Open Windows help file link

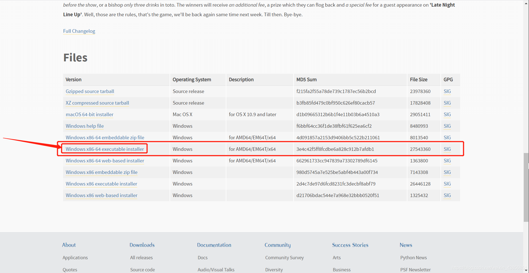(x=85, y=126)
